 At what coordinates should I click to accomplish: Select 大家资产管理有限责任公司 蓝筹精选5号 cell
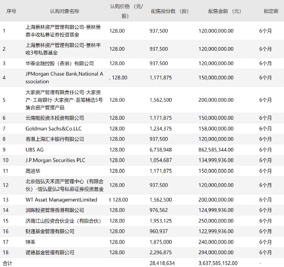tap(64, 100)
